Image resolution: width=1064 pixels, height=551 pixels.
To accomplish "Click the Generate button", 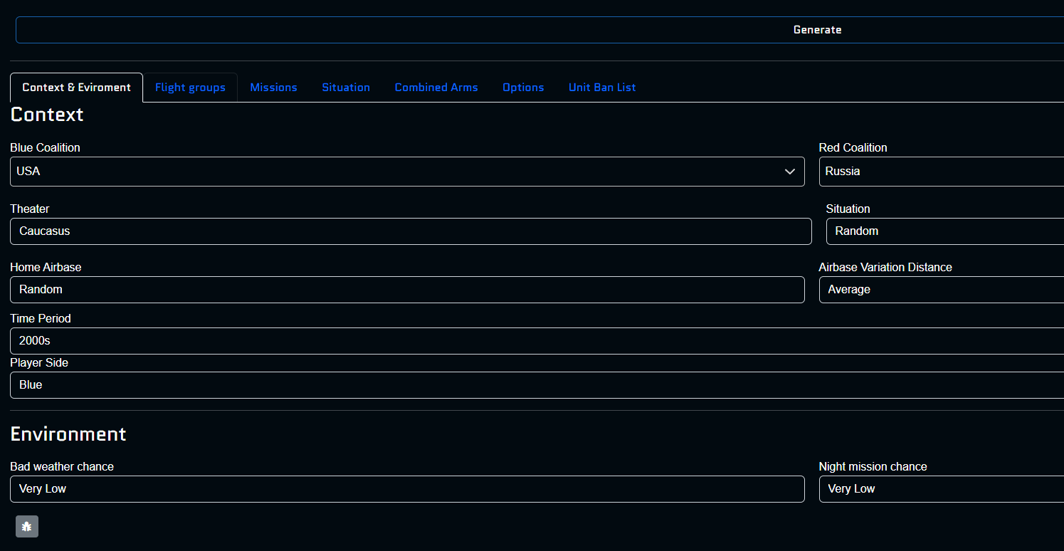I will (x=539, y=30).
